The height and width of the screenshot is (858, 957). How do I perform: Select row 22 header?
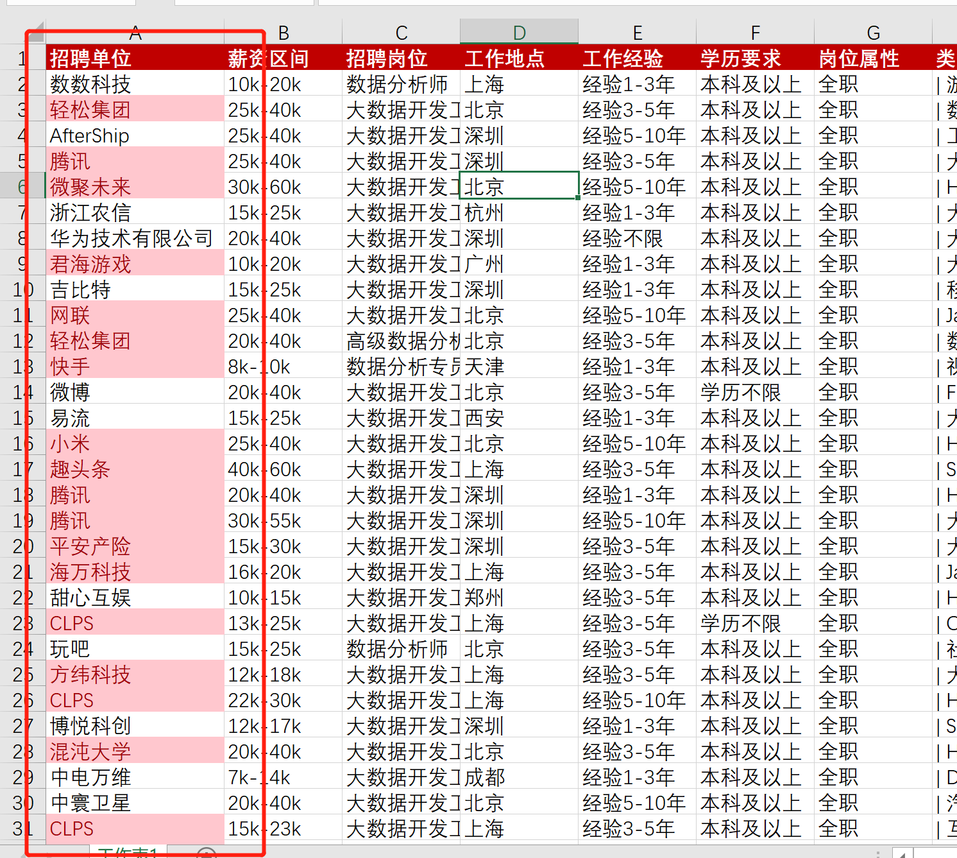click(x=22, y=597)
